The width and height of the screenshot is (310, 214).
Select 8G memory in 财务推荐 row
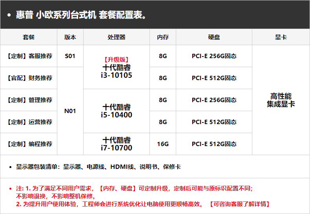pyautogui.click(x=163, y=78)
